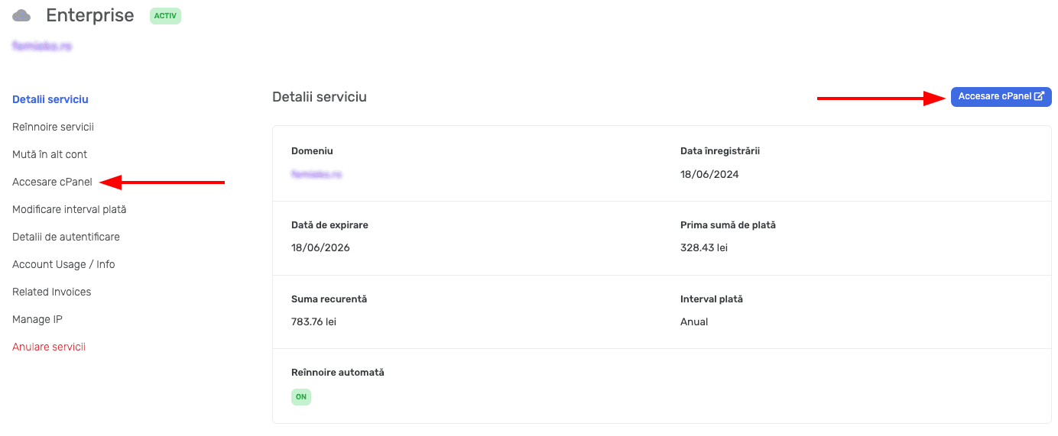Open Modificare interval plată

tap(69, 209)
